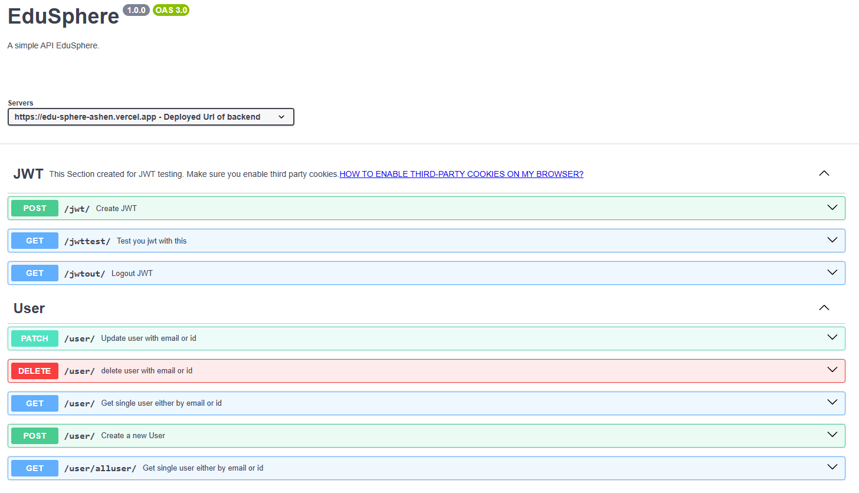Open the third-party cookies help link
This screenshot has height=493, width=859.
[x=461, y=174]
